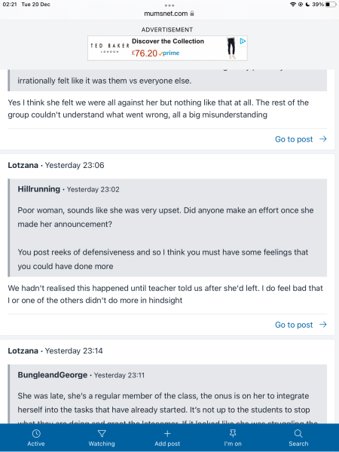Image resolution: width=339 pixels, height=452 pixels.
Task: Tap the Watching funnel icon
Action: coord(102,434)
